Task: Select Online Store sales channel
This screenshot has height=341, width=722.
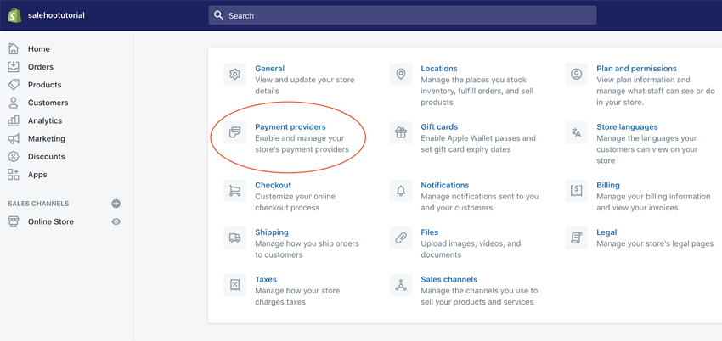Action: (x=50, y=221)
